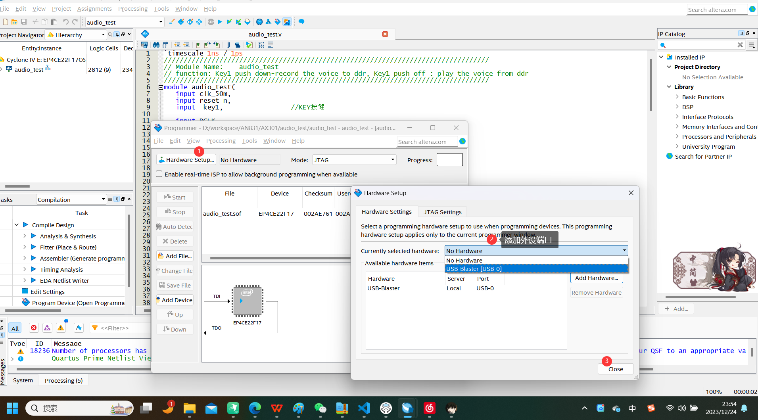Screen dimensions: 758x420
Task: Click the Add Hardware... button
Action: (x=597, y=278)
